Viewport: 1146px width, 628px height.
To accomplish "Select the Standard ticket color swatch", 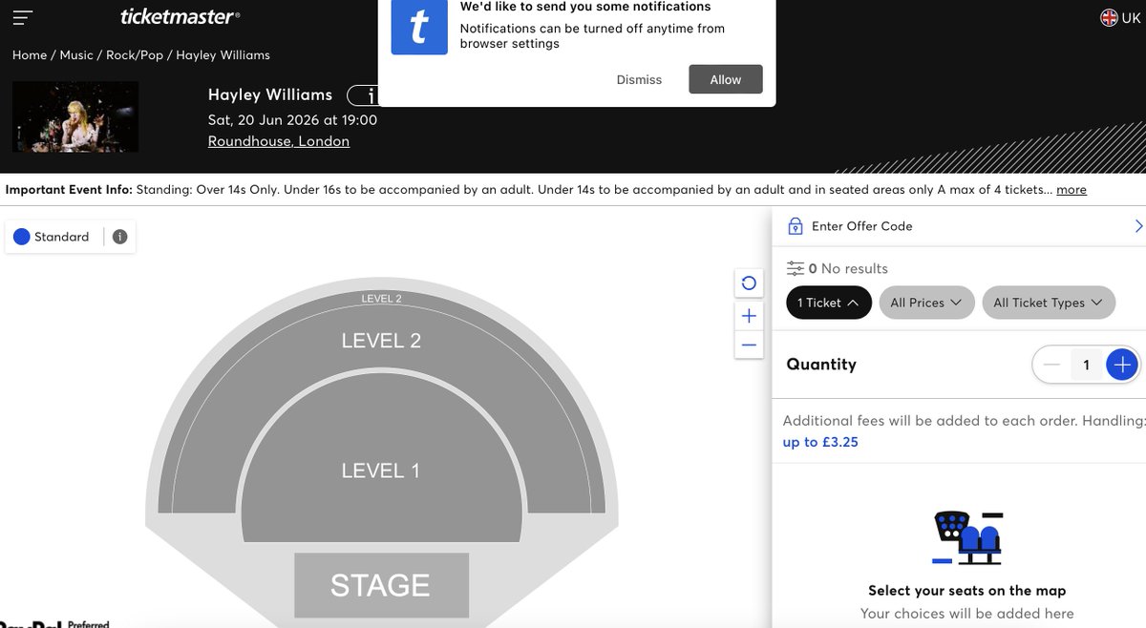I will 22,237.
